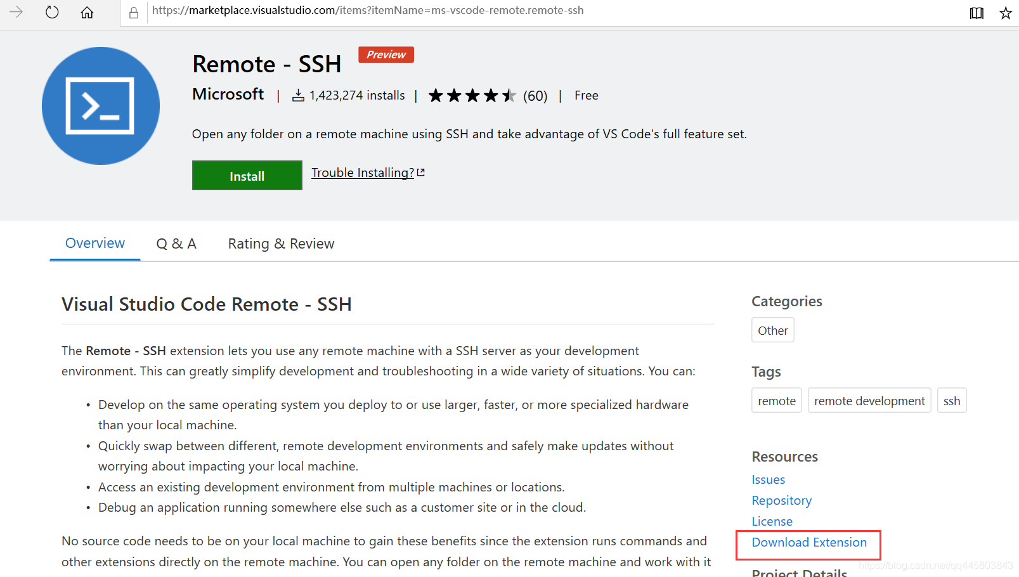Click the padlock site security icon
The image size is (1019, 577).
[x=134, y=13]
